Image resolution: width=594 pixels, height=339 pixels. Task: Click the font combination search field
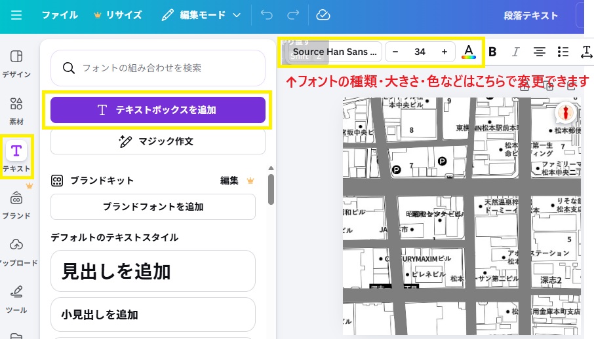coord(158,67)
